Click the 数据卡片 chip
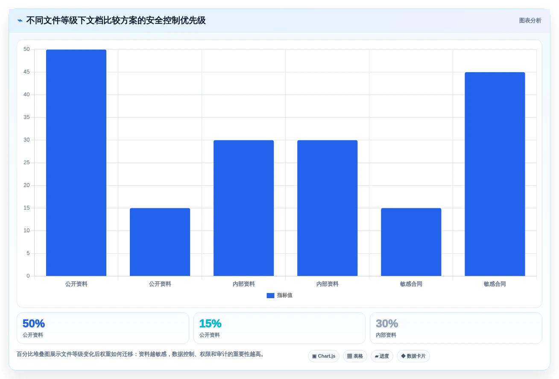559x379 pixels. [413, 356]
